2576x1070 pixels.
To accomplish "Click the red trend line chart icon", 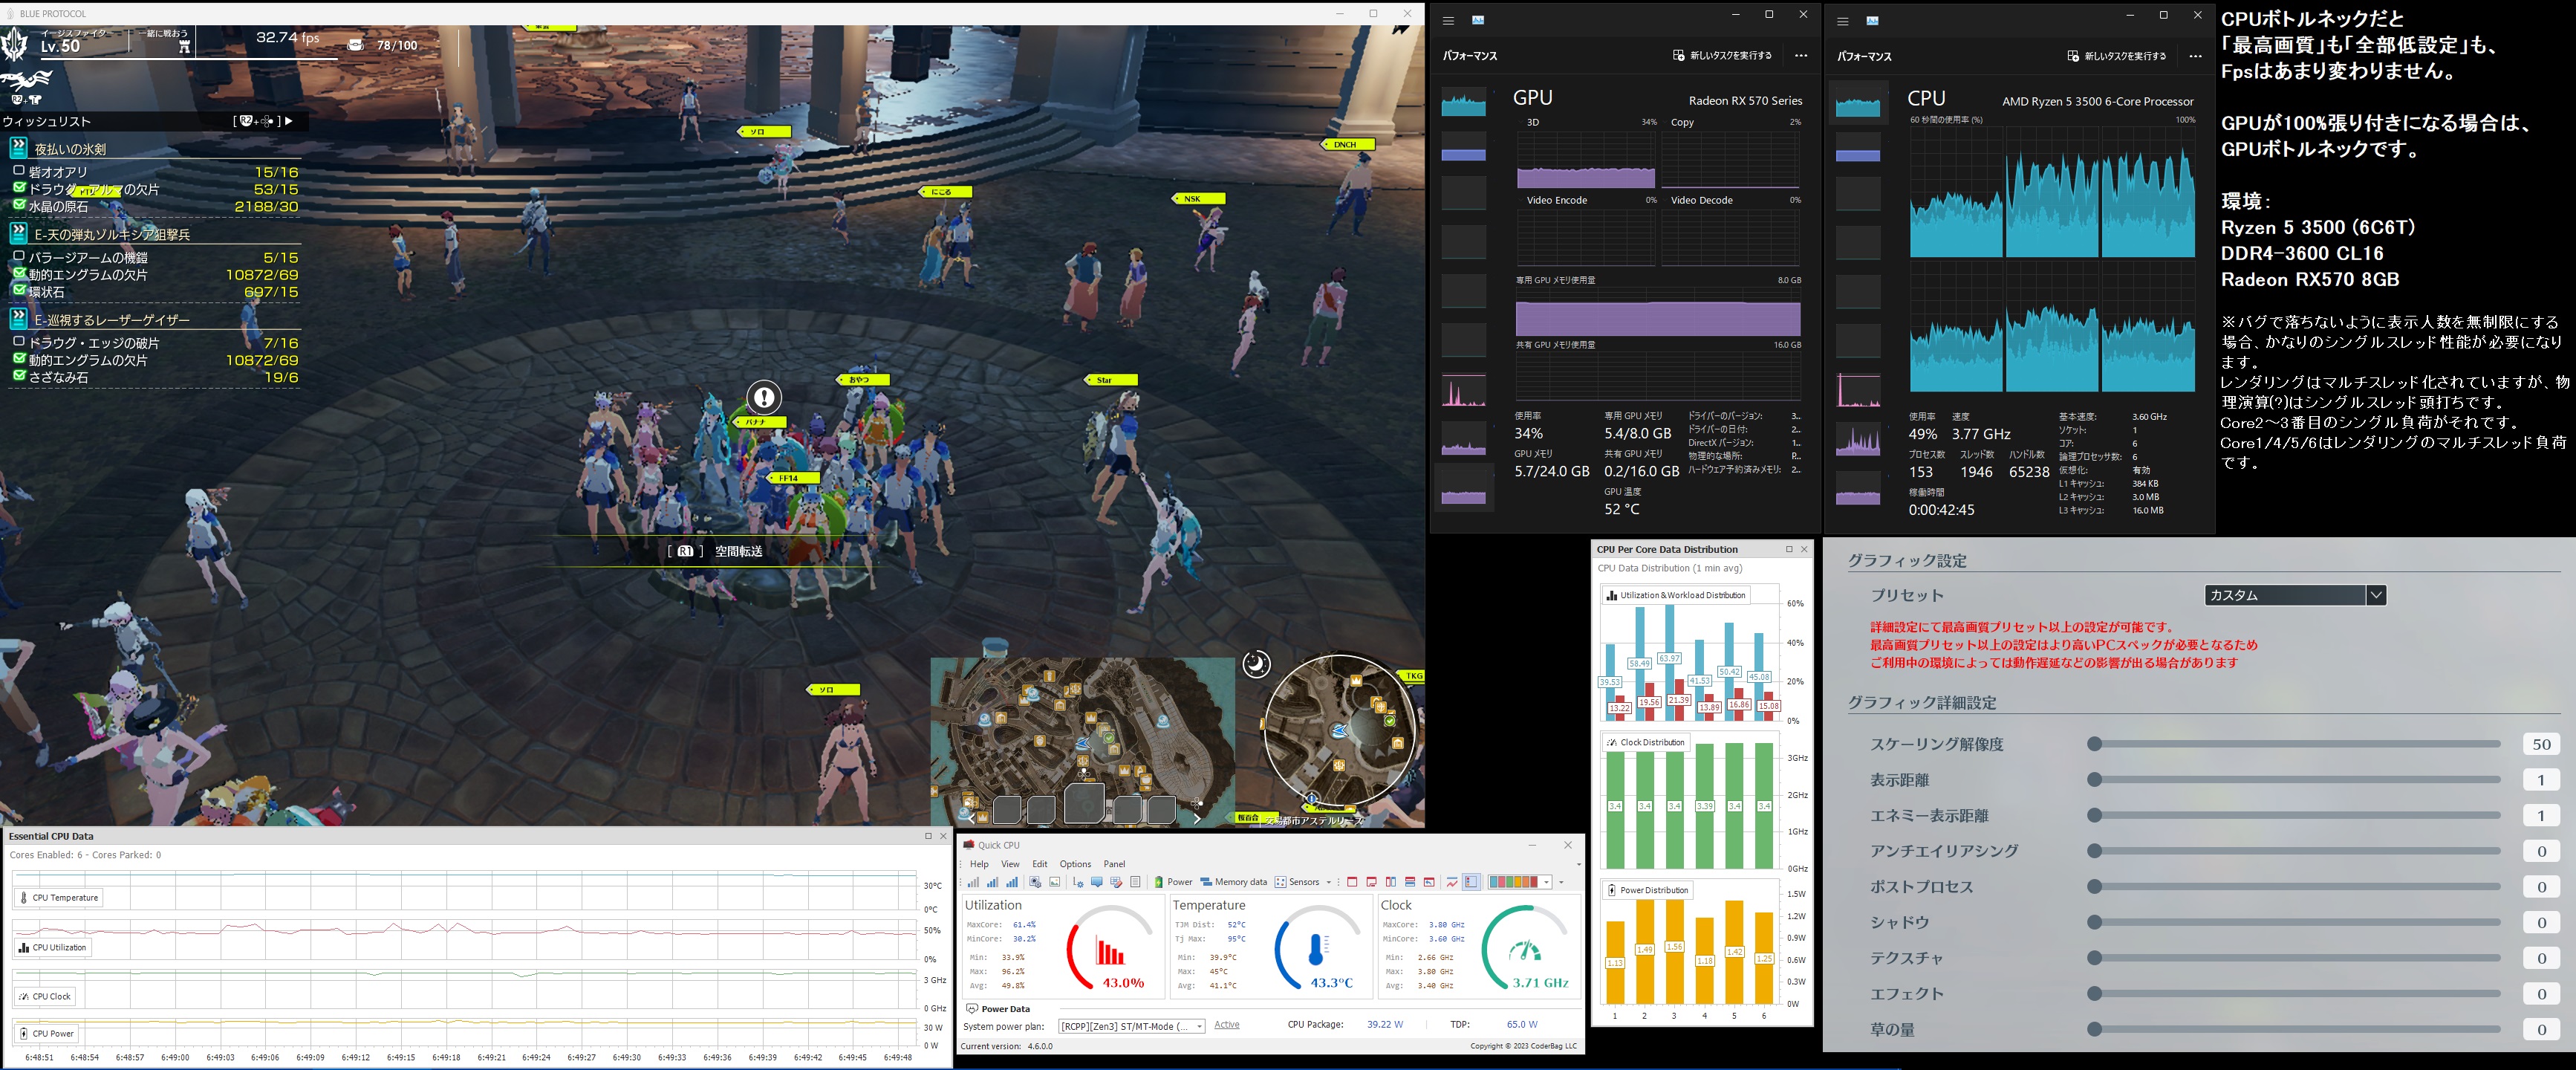I will tap(1452, 882).
